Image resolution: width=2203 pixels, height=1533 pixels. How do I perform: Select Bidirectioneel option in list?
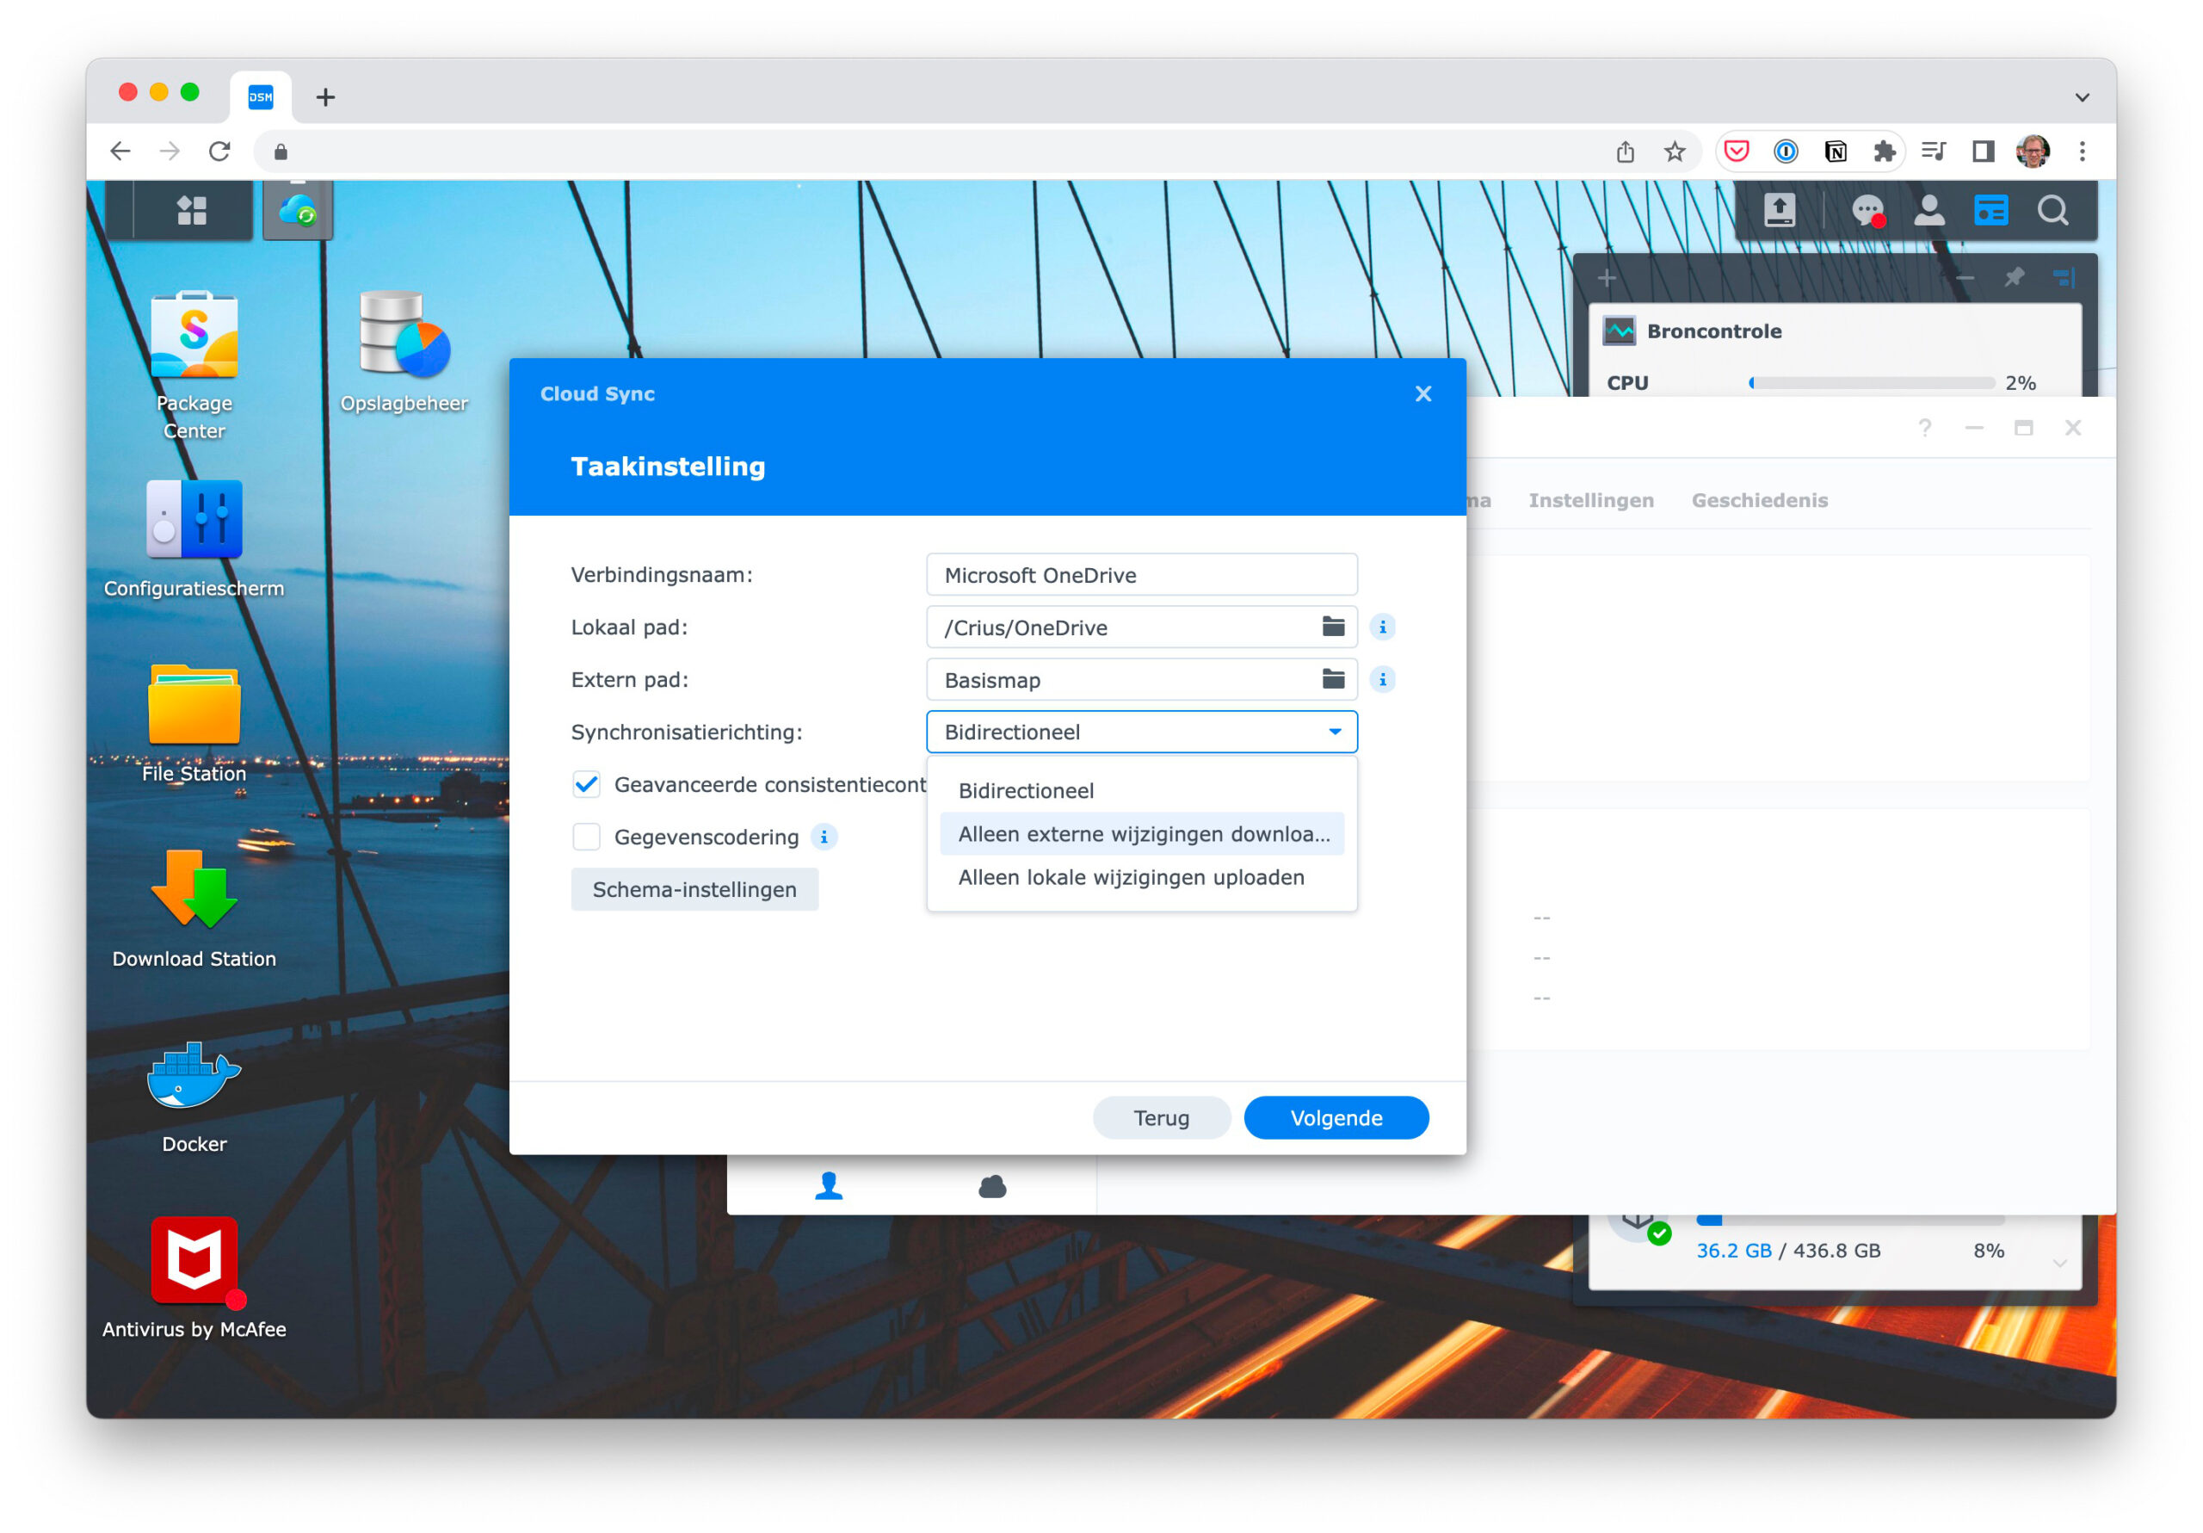[x=1141, y=790]
